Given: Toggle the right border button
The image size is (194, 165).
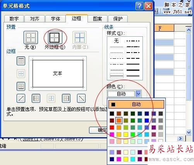Looking at the screenshot, I should pyautogui.click(x=66, y=98).
